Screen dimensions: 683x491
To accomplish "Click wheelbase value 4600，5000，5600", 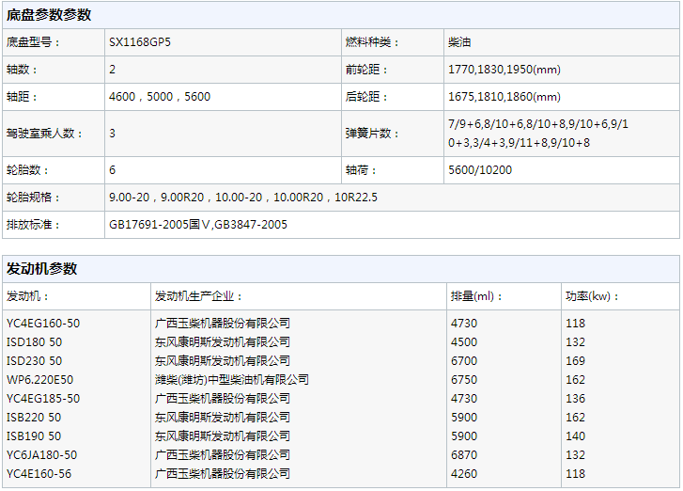I will (160, 96).
